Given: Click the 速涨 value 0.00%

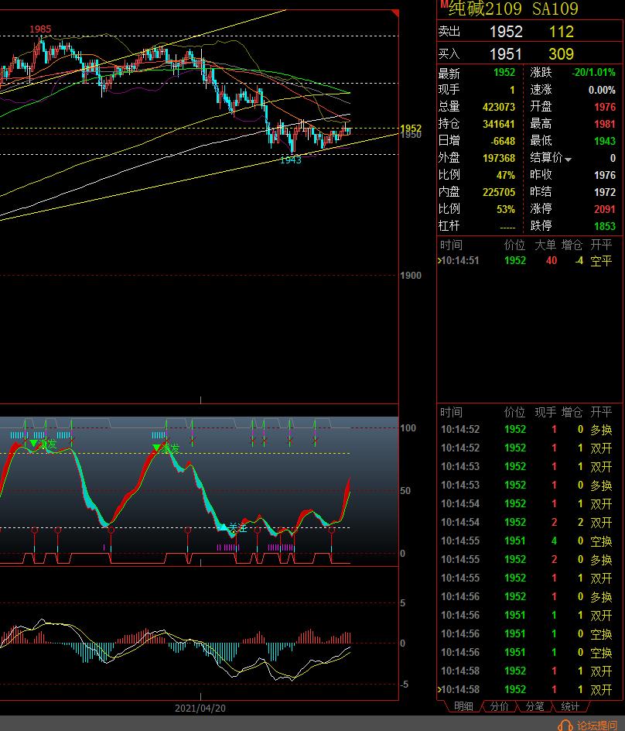Looking at the screenshot, I should point(602,90).
